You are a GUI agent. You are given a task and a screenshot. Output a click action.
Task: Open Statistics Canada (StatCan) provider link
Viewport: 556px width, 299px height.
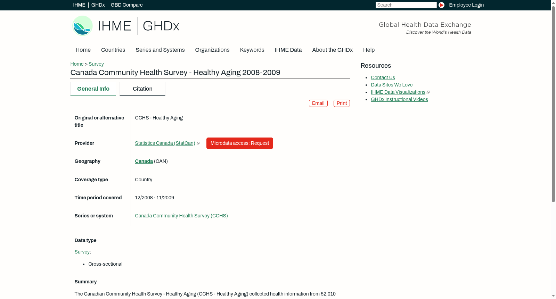point(165,143)
